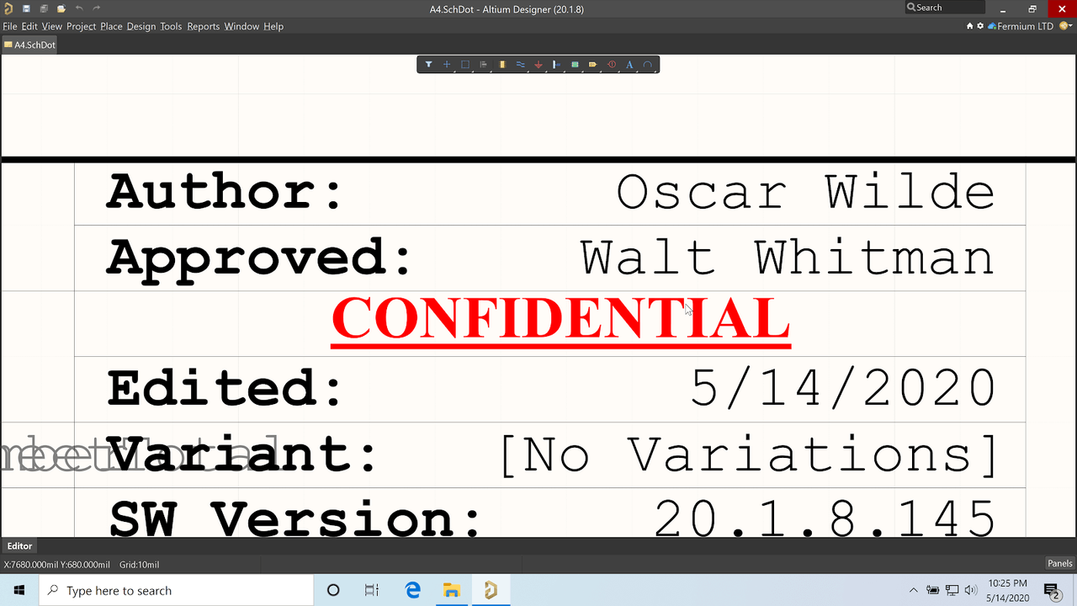
Task: Select the Place Text String tool
Action: 629,64
